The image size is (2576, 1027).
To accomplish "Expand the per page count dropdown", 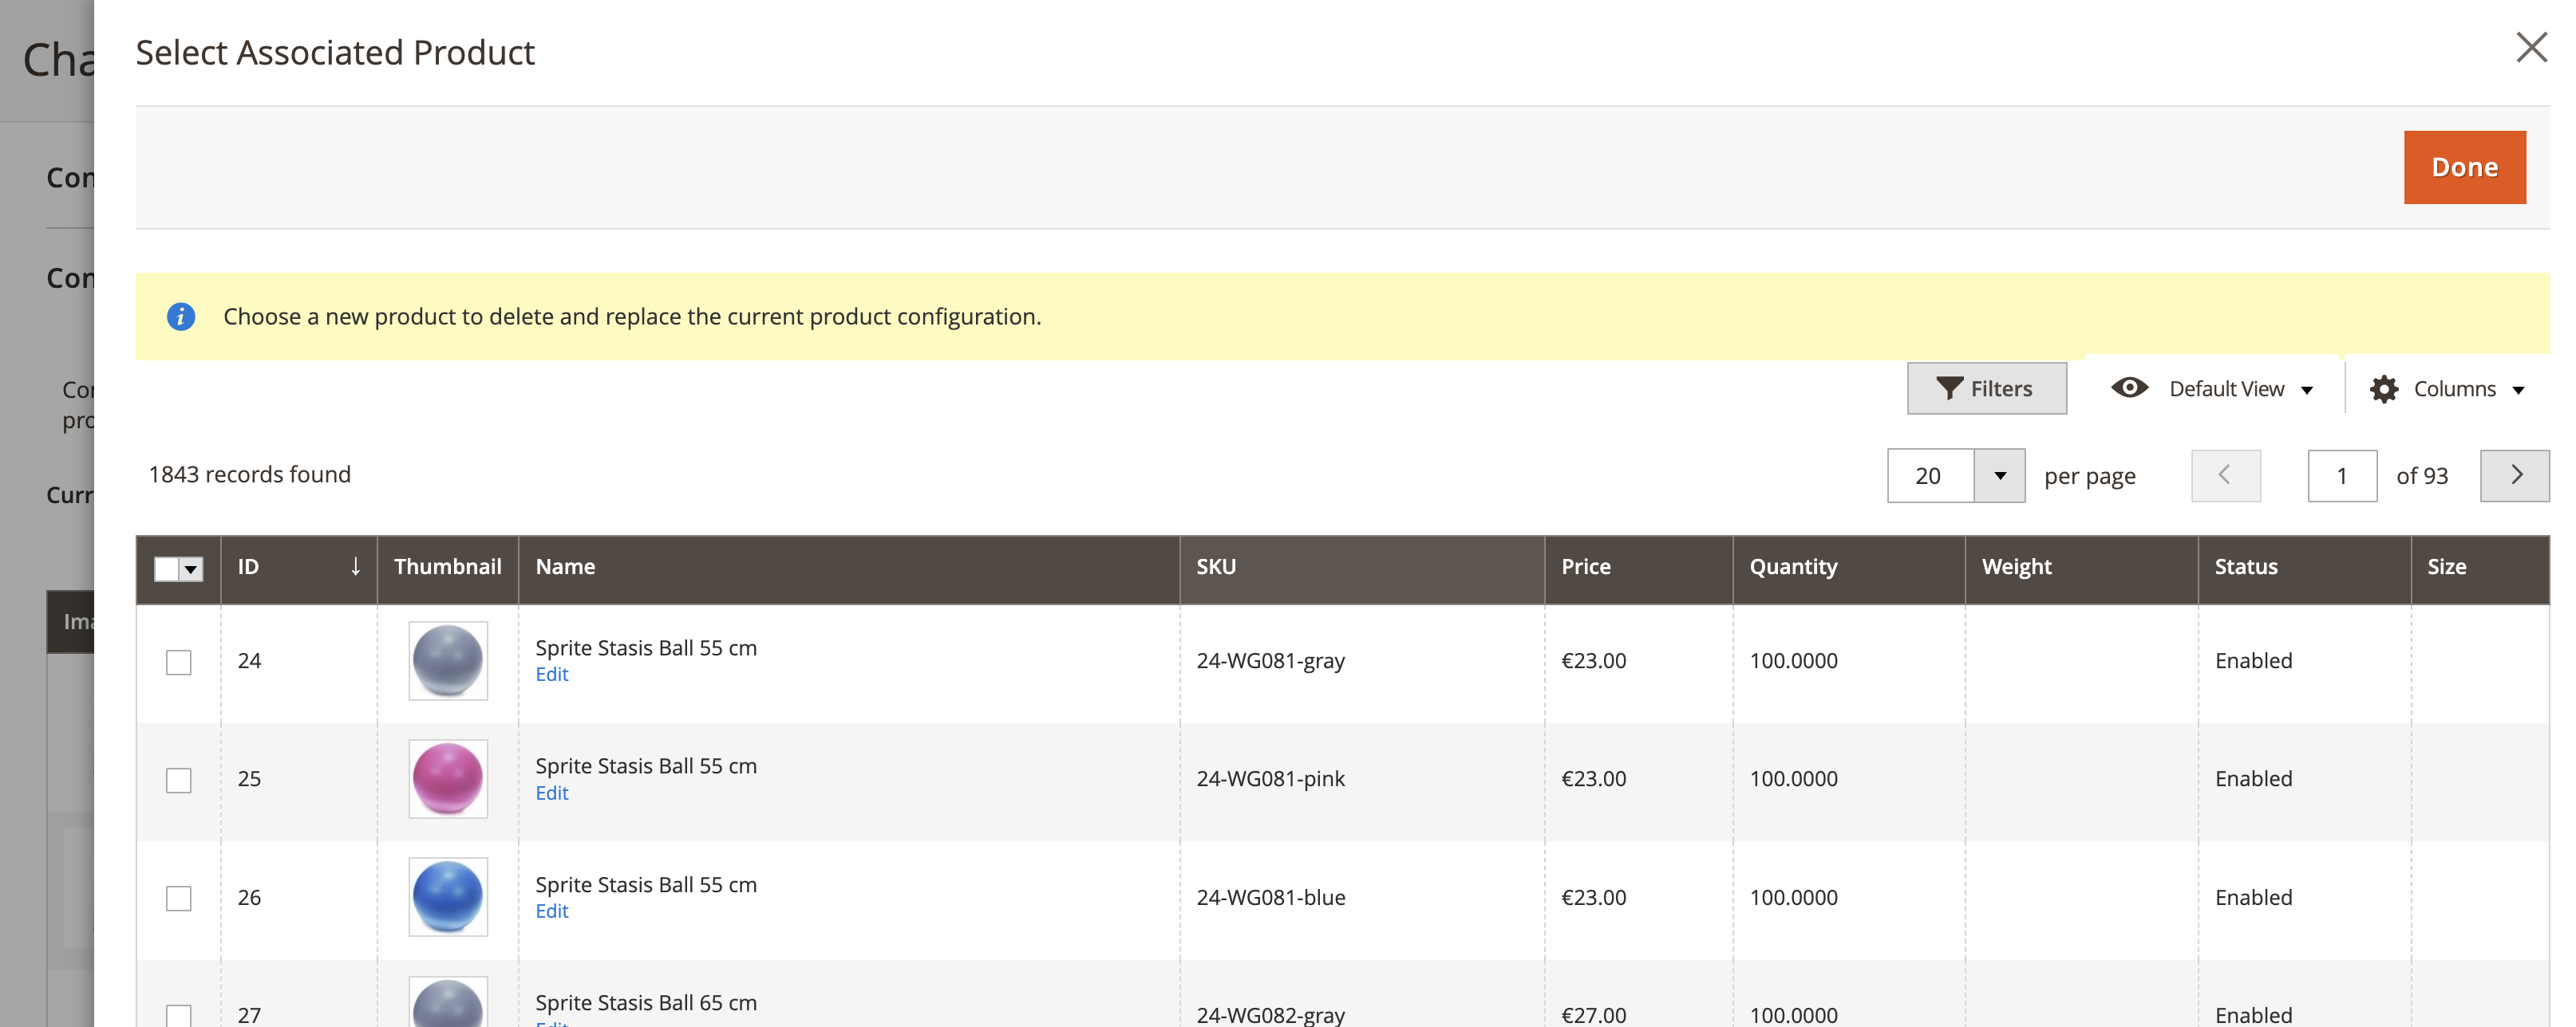I will tap(1999, 475).
